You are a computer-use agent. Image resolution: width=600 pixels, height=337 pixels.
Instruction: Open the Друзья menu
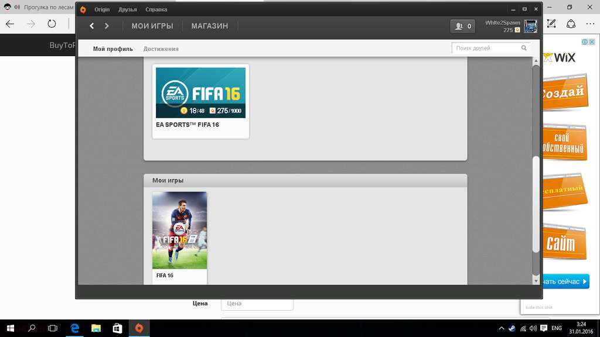(x=127, y=9)
